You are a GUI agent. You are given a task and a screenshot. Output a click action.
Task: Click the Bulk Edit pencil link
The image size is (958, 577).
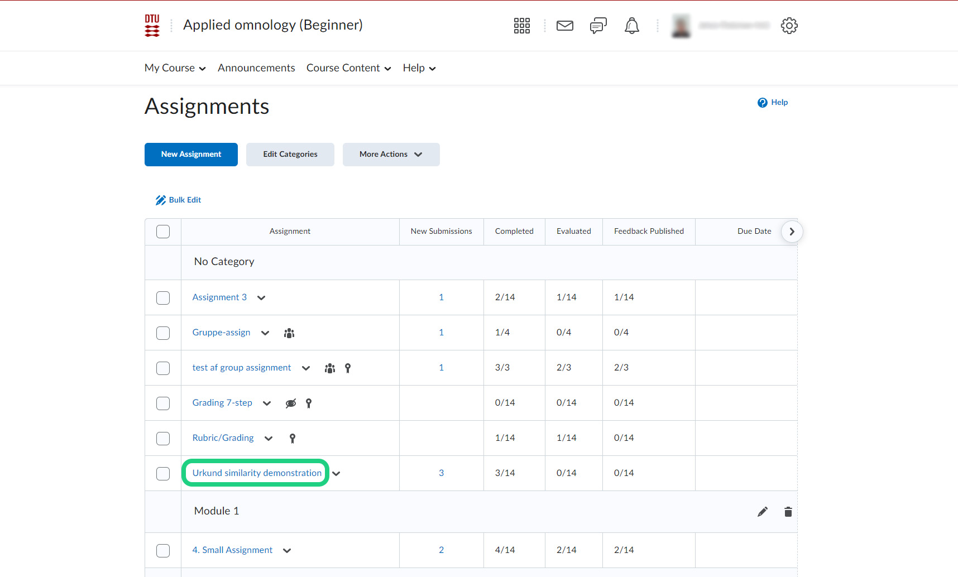coord(179,200)
